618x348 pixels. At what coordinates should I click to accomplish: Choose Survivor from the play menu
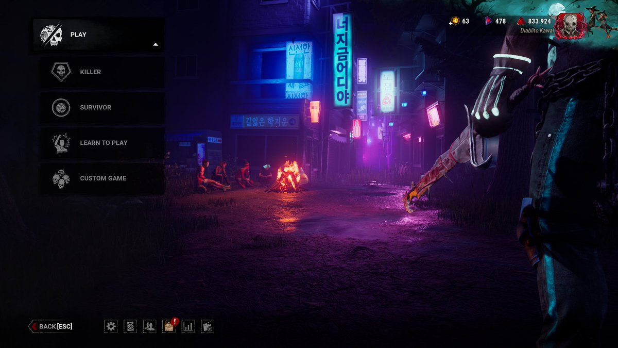pos(103,108)
